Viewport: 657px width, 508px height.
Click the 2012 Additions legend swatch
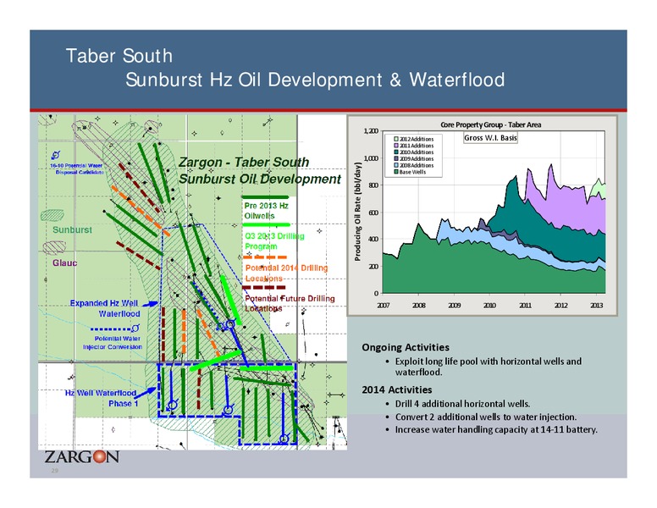tap(396, 139)
